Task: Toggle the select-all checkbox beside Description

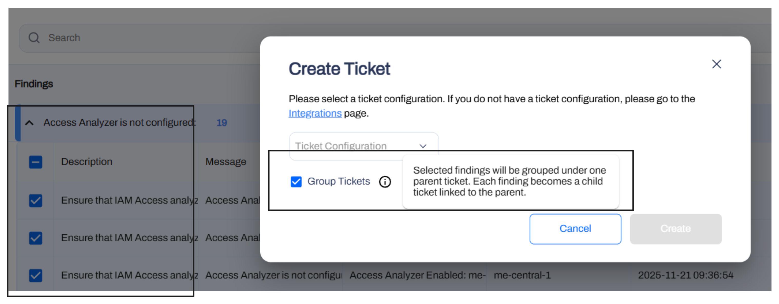Action: coord(36,162)
